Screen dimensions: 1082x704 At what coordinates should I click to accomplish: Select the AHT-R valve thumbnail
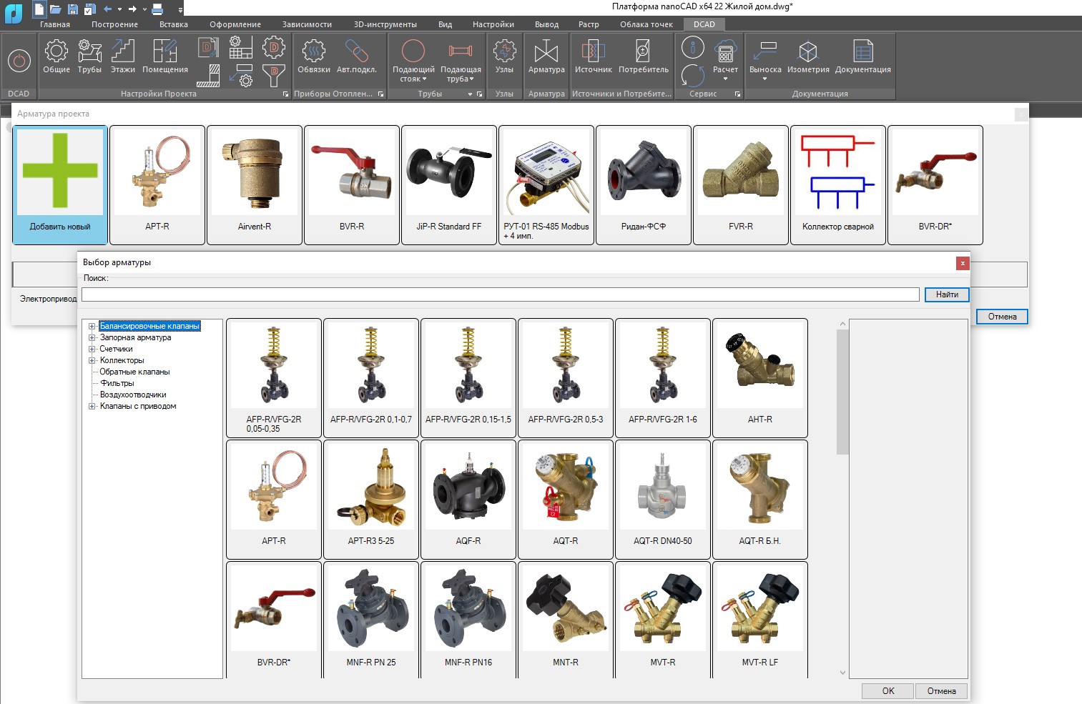click(x=760, y=378)
